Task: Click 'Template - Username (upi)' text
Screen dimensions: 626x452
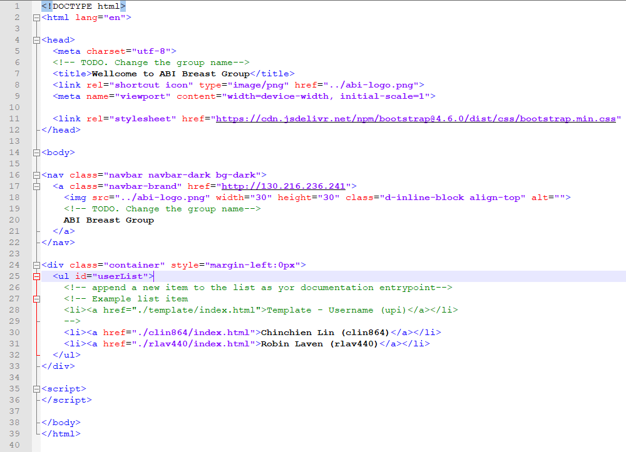Action: (x=337, y=310)
